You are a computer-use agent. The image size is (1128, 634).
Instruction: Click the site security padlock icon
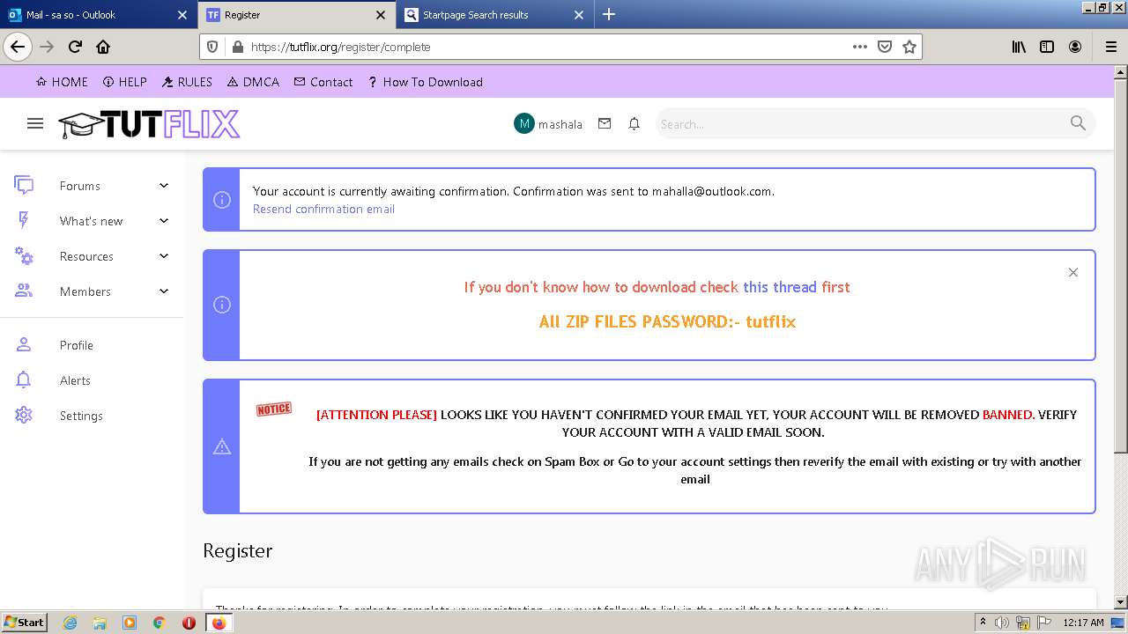236,47
